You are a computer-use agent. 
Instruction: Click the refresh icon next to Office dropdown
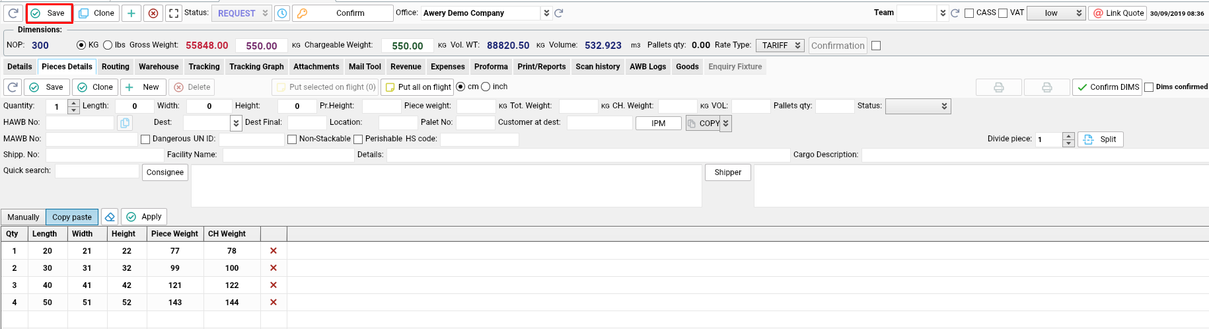[559, 13]
